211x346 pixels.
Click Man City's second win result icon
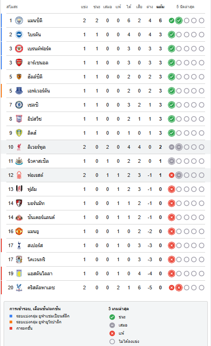[x=179, y=20]
